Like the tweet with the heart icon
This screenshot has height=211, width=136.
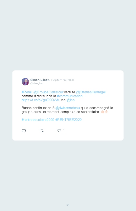pos(59,131)
